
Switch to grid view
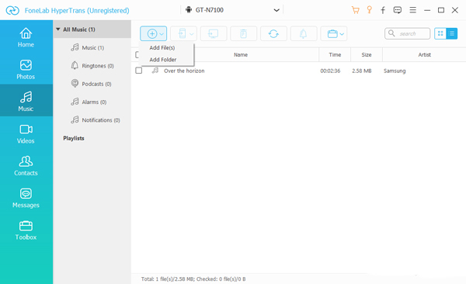click(440, 33)
